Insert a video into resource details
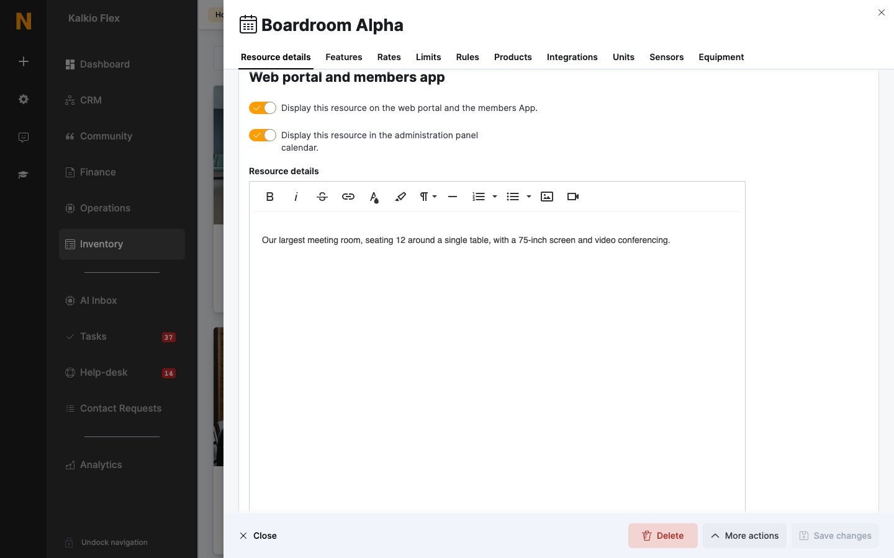Image resolution: width=894 pixels, height=558 pixels. click(x=573, y=197)
